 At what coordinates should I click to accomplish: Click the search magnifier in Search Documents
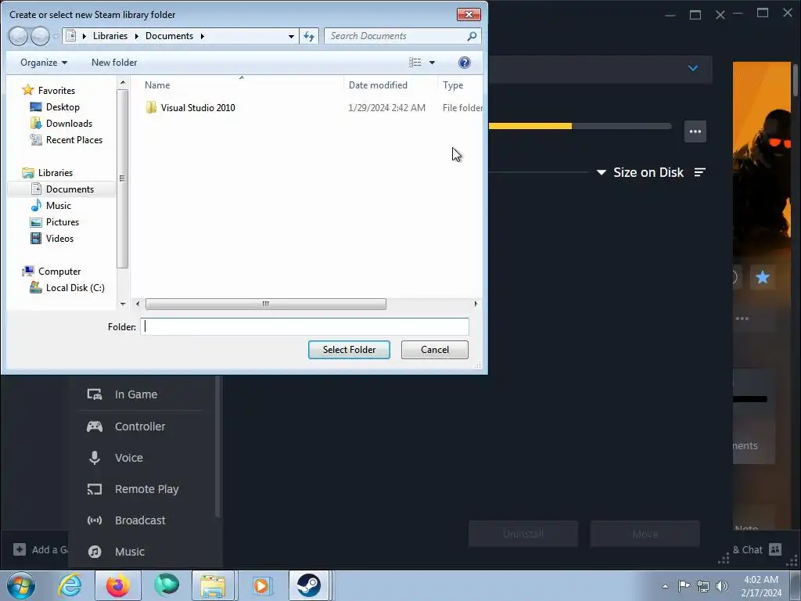pyautogui.click(x=472, y=36)
